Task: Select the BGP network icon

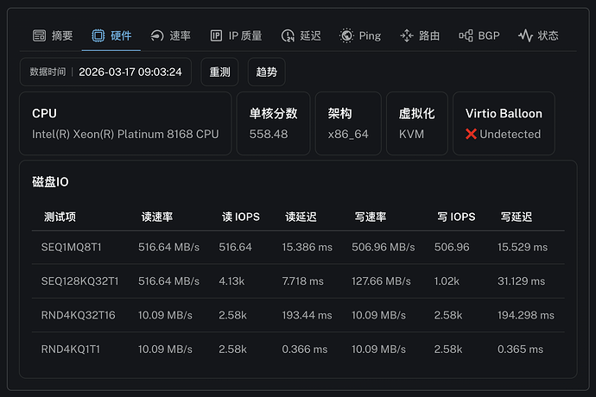Action: 466,35
